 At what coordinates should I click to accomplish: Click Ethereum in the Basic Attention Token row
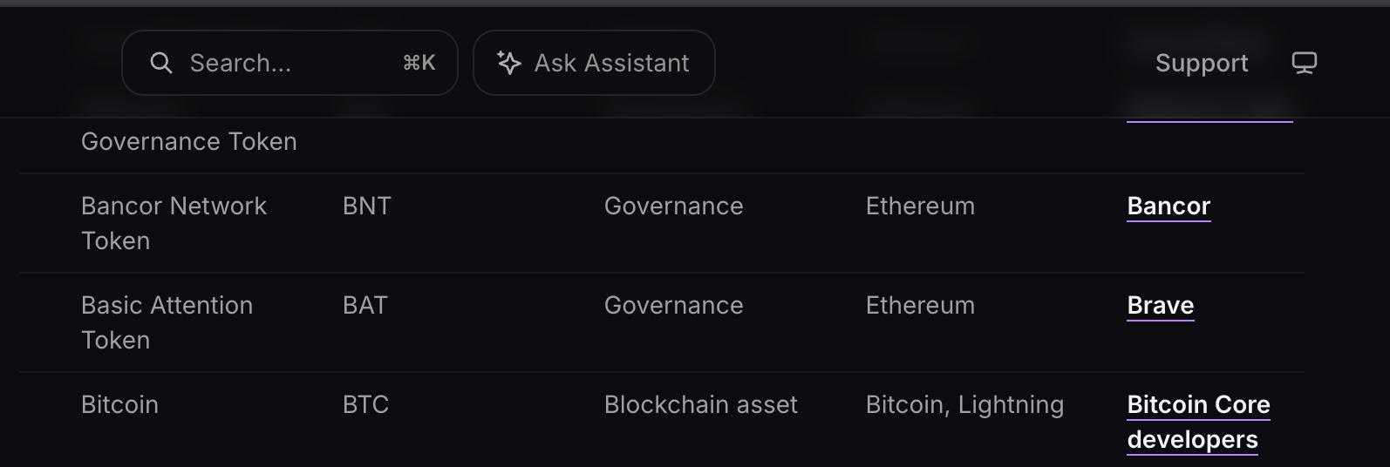coord(920,305)
